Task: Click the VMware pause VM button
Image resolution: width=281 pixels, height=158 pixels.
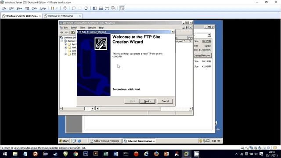Action: 53,8
